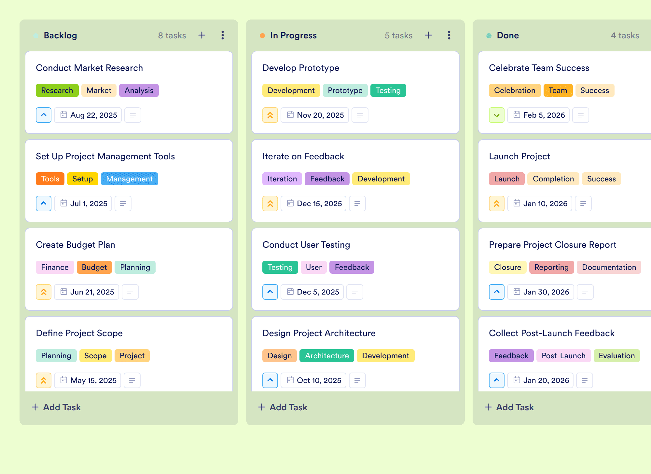The width and height of the screenshot is (651, 474).
Task: Open low priority dropdown on Celebrate Team Success
Action: tap(497, 115)
